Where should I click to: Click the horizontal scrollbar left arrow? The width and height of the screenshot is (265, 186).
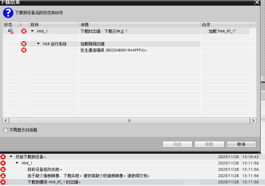(6, 121)
